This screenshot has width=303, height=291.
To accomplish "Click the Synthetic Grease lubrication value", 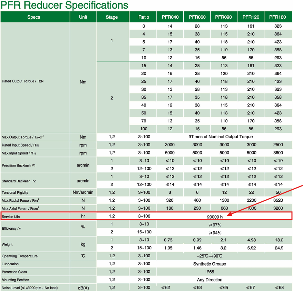I will point(210,264).
